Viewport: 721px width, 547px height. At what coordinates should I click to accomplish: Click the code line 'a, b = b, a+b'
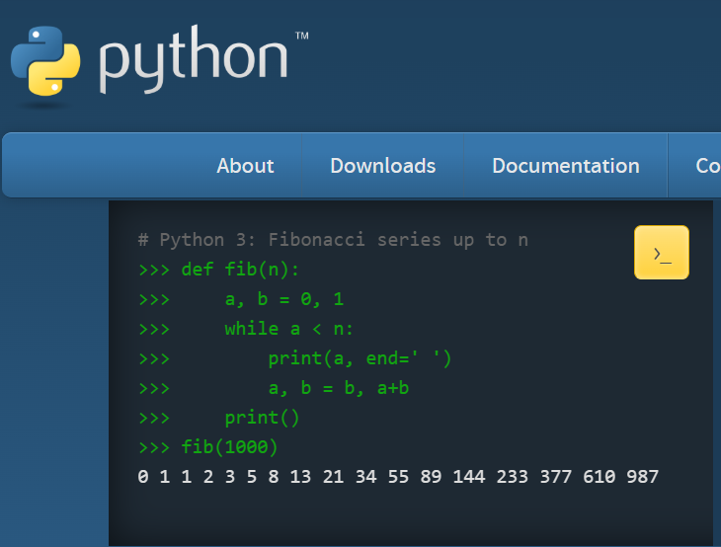coord(339,388)
